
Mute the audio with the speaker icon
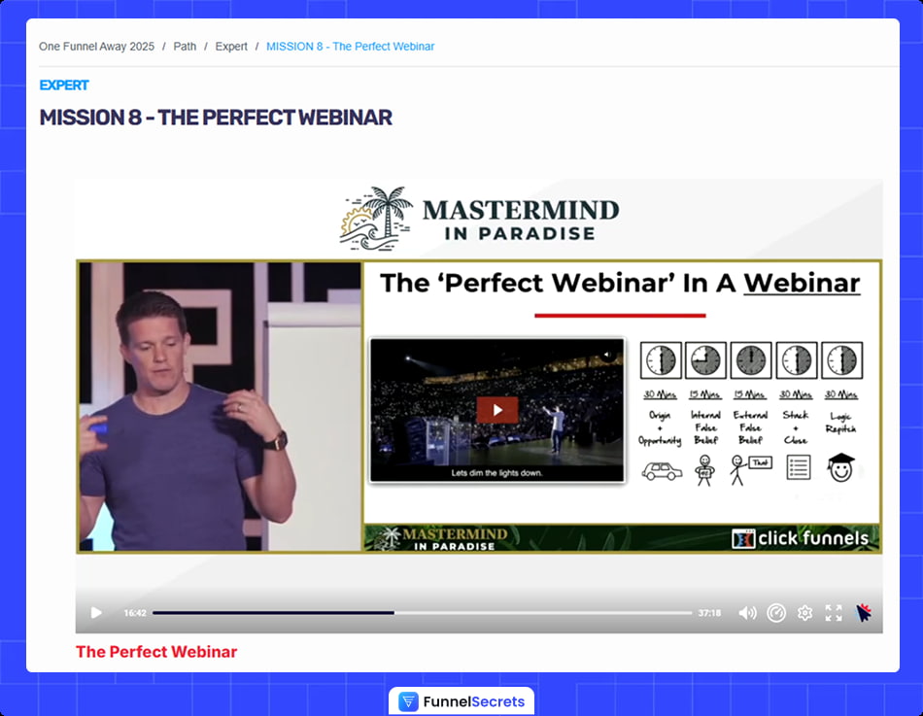click(x=746, y=612)
